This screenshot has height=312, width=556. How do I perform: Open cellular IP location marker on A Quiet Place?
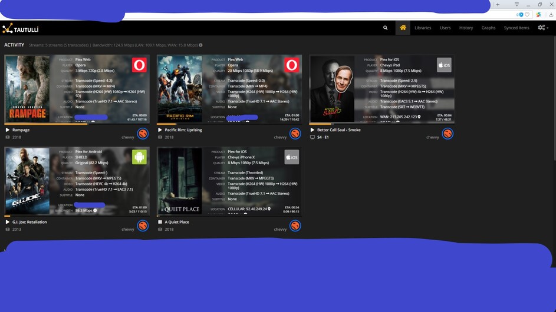pos(269,209)
